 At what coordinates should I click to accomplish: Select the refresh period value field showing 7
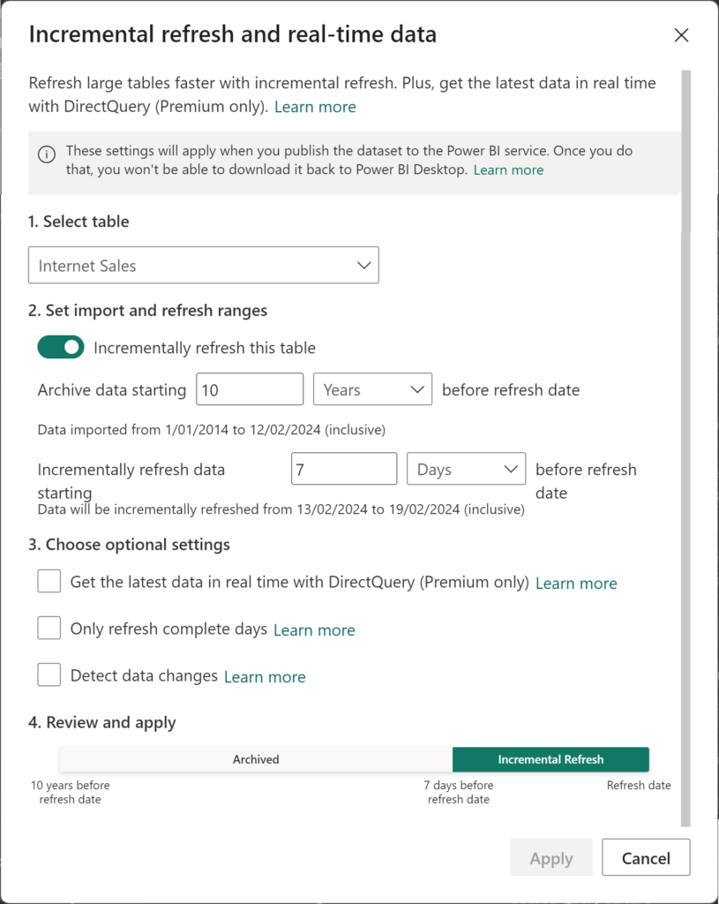(x=344, y=469)
